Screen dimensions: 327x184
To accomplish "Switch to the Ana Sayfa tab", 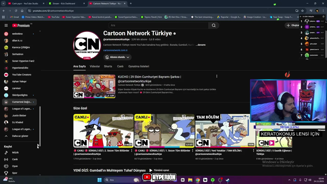I will pos(79,66).
